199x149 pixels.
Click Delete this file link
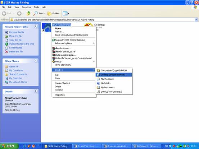point(16,52)
